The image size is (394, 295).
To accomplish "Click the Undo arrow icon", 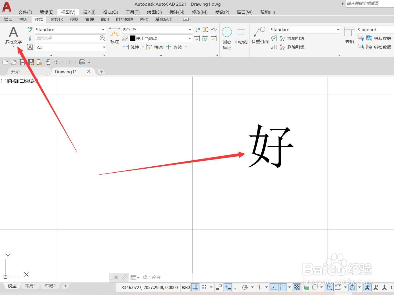I will (57, 62).
